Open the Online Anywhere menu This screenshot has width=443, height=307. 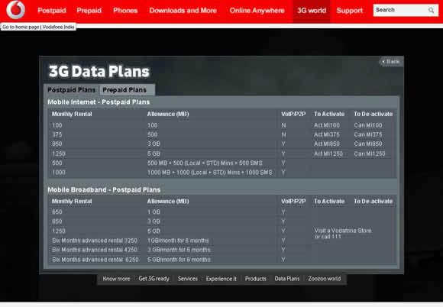click(257, 11)
